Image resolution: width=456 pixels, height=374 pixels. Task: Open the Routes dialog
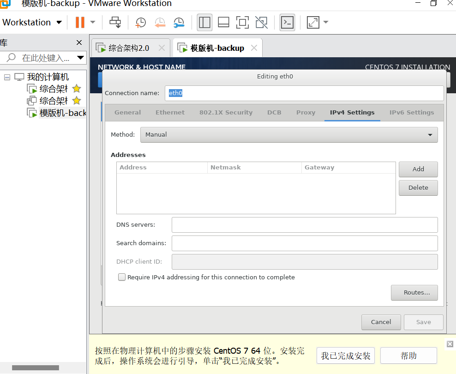point(414,293)
